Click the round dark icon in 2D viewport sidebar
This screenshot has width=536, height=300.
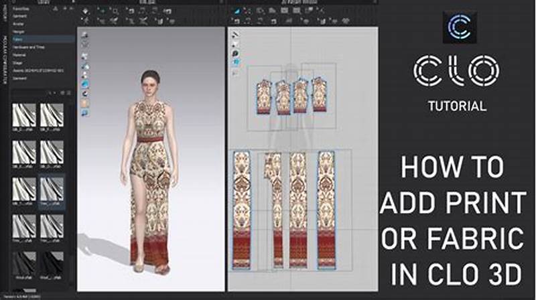tap(236, 54)
